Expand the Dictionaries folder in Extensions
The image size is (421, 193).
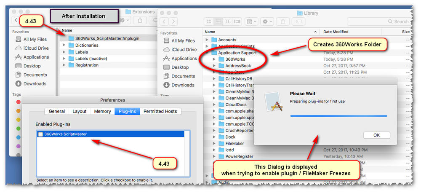pos(64,45)
